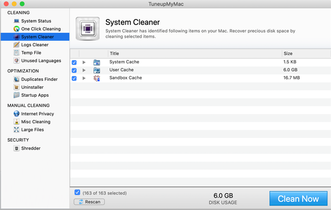The width and height of the screenshot is (331, 210).
Task: Click the 1.5 KB size value
Action: (x=290, y=62)
